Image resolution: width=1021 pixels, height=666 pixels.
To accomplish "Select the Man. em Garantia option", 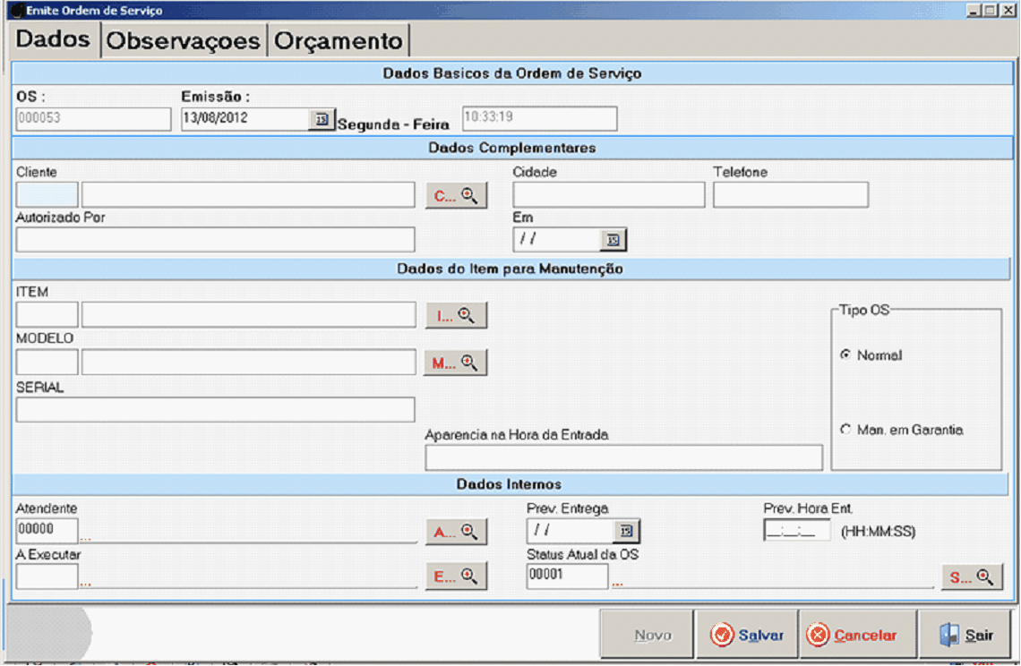I will point(845,430).
